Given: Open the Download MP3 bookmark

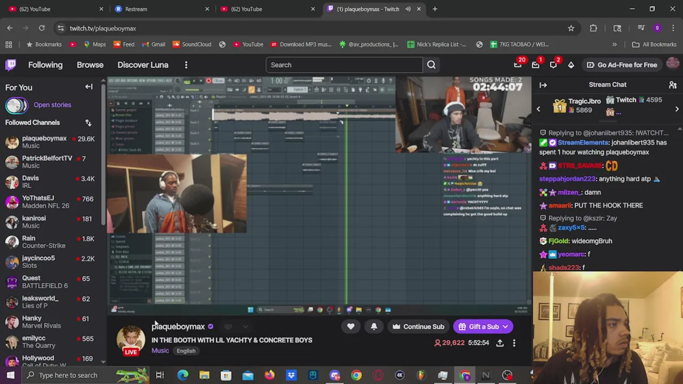Looking at the screenshot, I should 301,44.
